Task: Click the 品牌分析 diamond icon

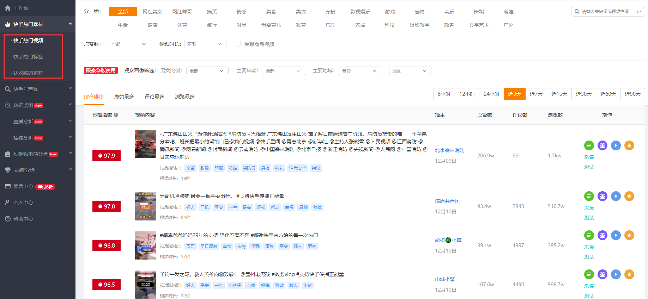Action: coord(8,170)
